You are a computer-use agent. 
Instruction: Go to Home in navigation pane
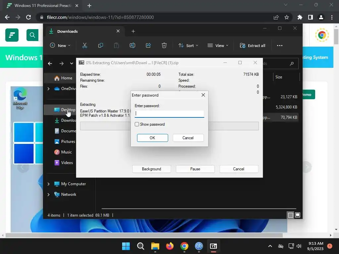63,78
